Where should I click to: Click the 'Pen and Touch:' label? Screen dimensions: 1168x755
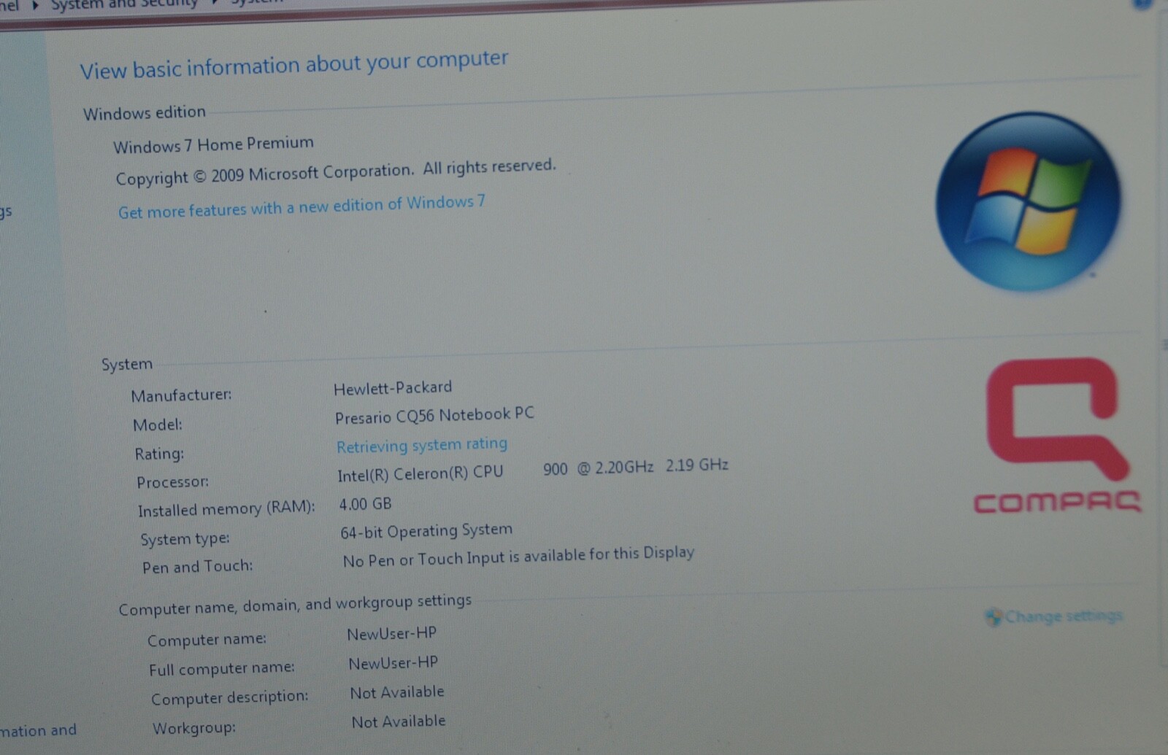pos(197,567)
